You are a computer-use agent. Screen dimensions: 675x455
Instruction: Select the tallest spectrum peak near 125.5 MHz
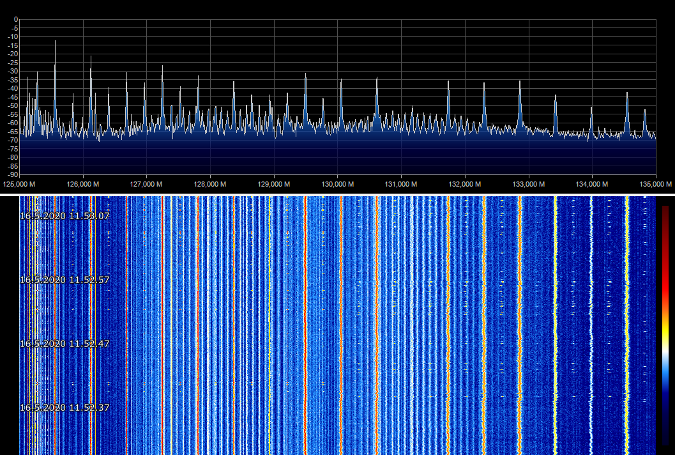tap(55, 42)
